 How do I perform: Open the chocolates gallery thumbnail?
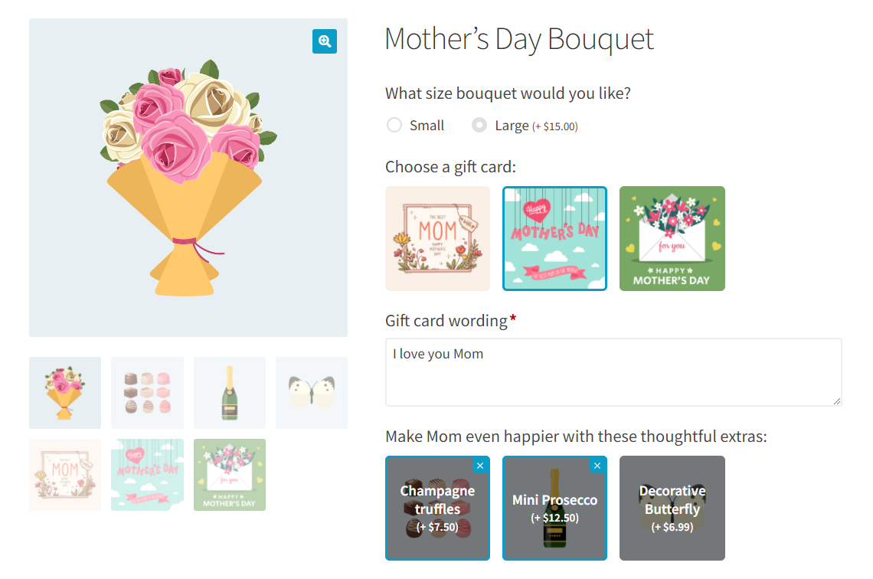tap(147, 391)
